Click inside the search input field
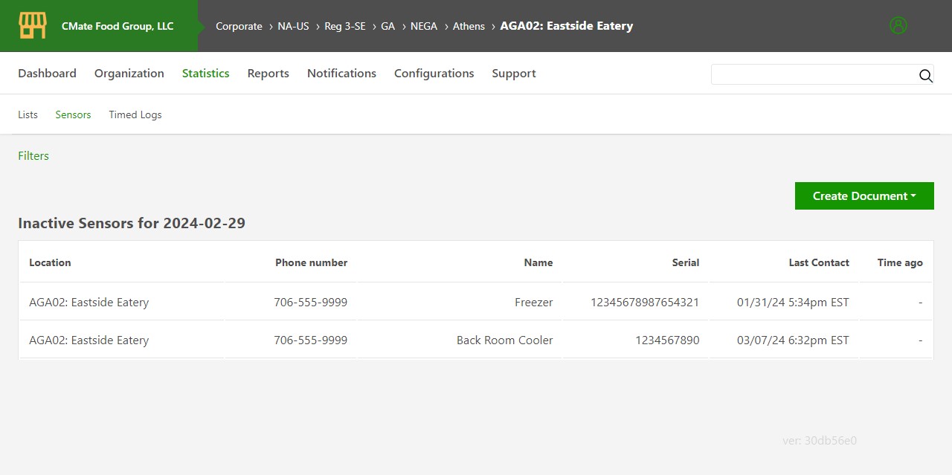952x475 pixels. [811, 74]
